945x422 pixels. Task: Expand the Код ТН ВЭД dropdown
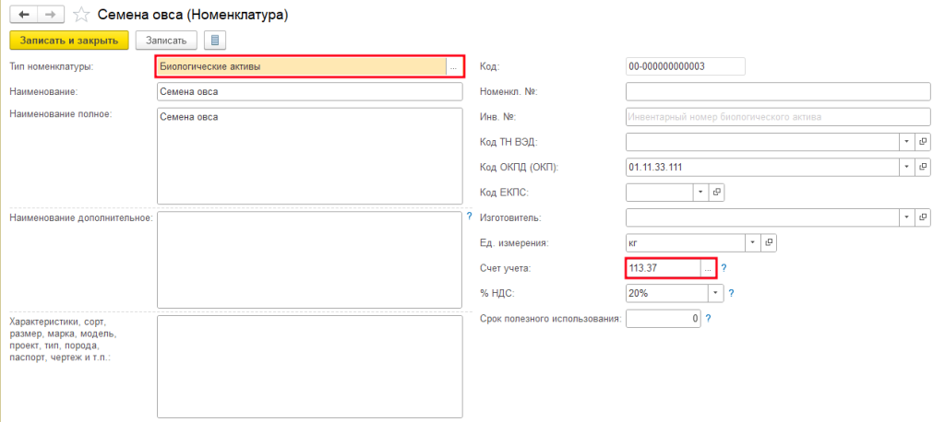(906, 142)
